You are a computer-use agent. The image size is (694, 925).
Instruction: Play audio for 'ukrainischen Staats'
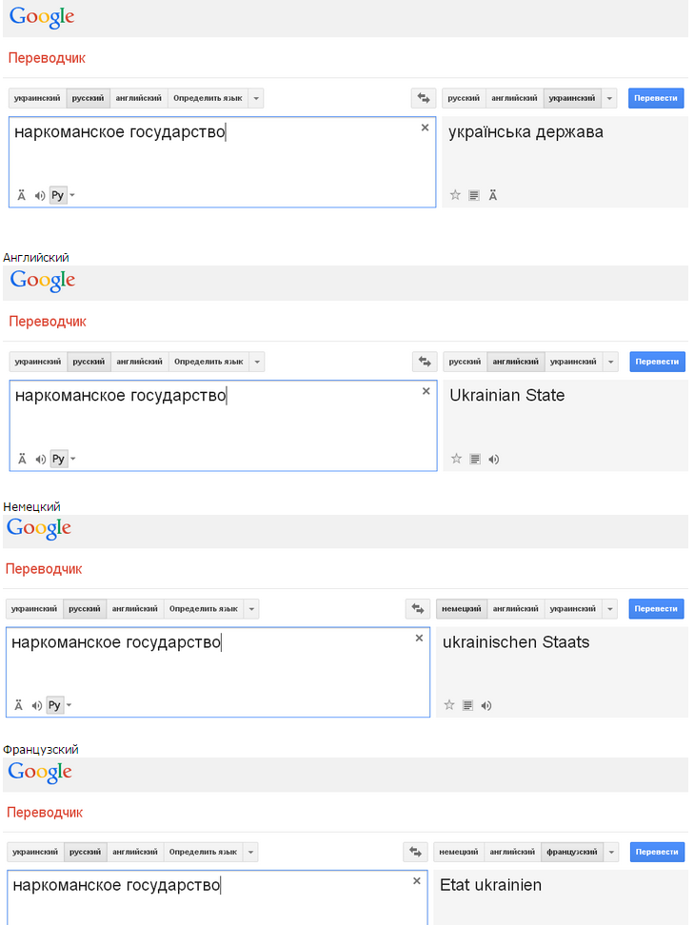486,705
